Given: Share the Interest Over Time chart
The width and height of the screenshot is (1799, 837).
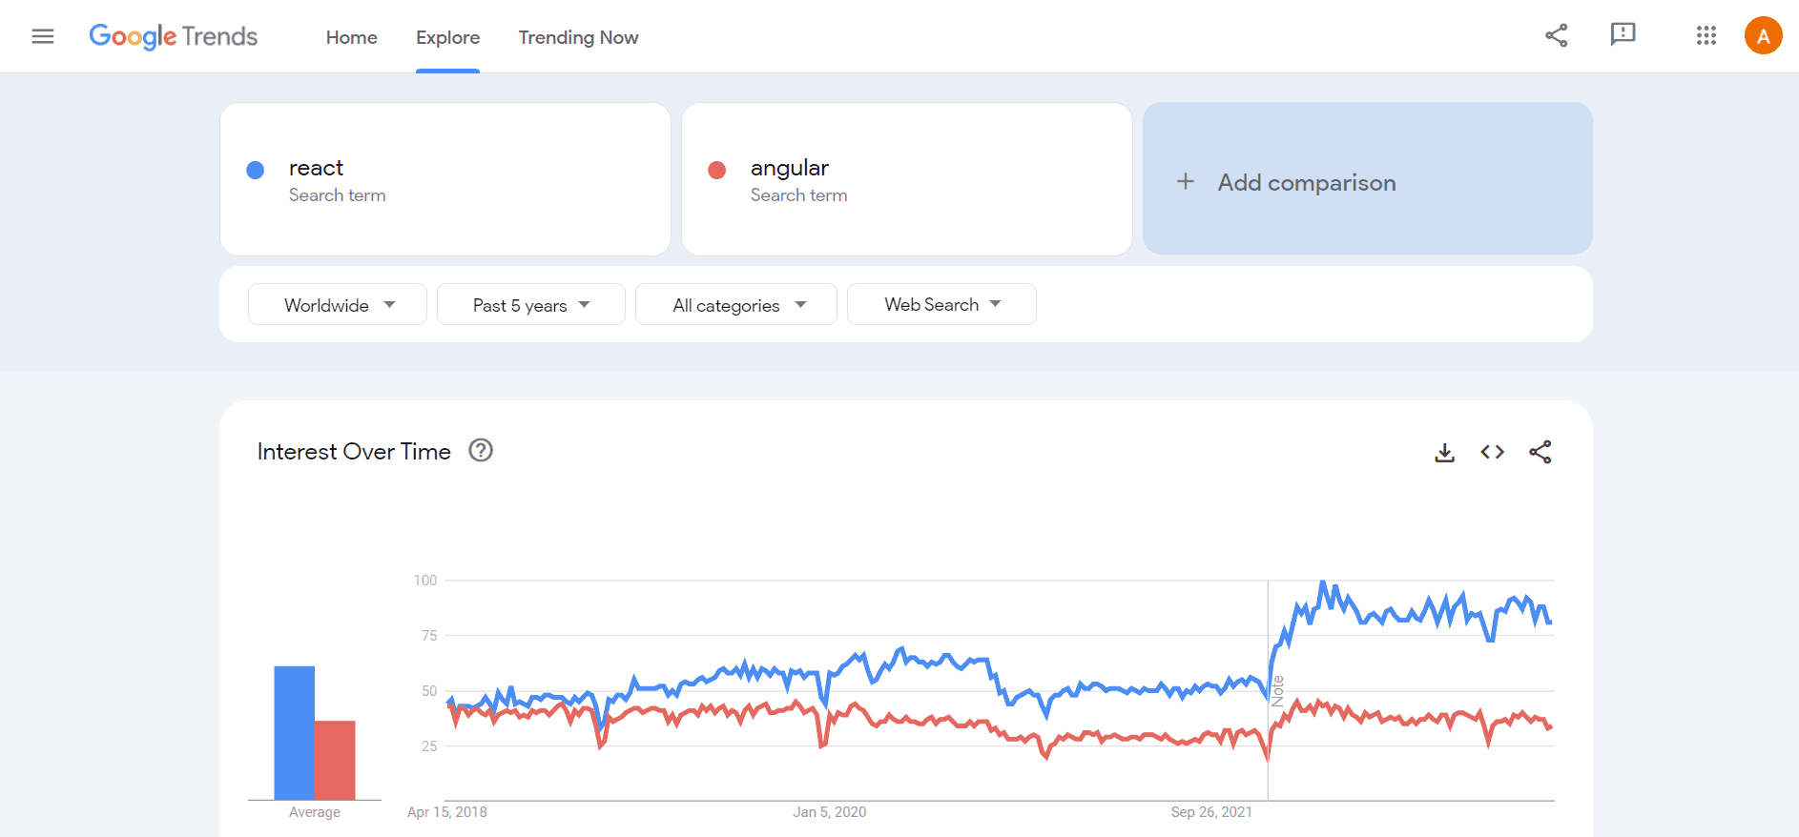Looking at the screenshot, I should tap(1541, 452).
